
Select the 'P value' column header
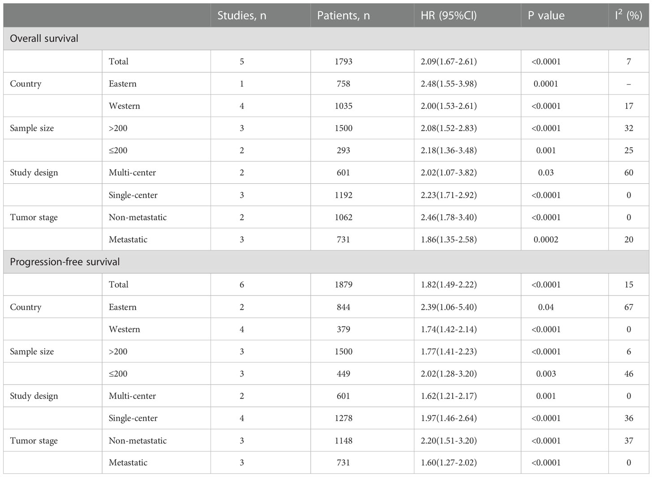546,16
